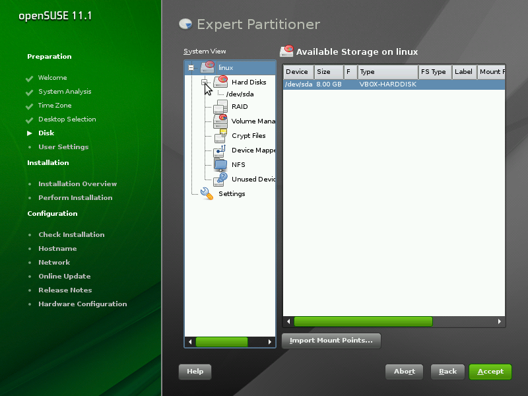The width and height of the screenshot is (528, 396).
Task: Select the Hard Disks drive icon
Action: point(220,82)
